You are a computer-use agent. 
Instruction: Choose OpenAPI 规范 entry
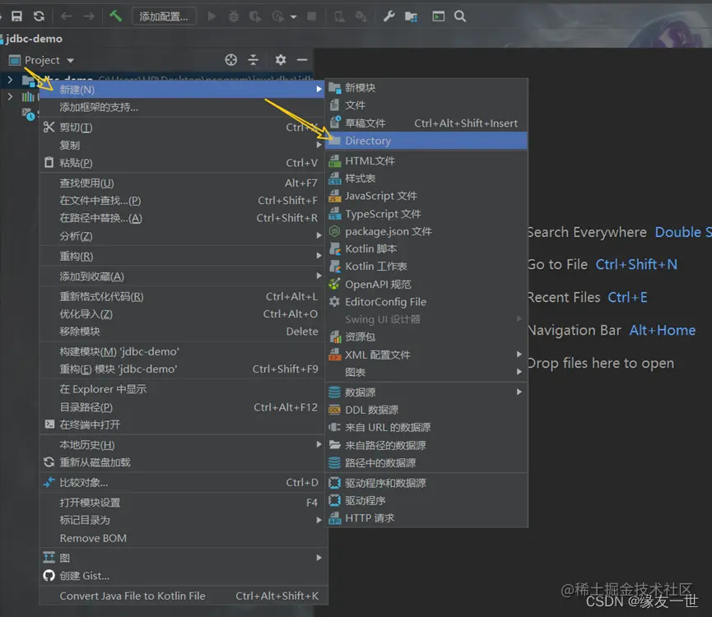tap(426, 284)
